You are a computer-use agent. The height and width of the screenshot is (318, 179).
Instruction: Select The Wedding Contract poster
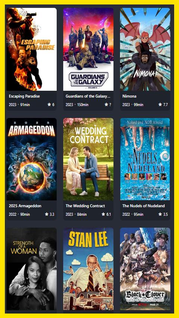click(x=88, y=159)
